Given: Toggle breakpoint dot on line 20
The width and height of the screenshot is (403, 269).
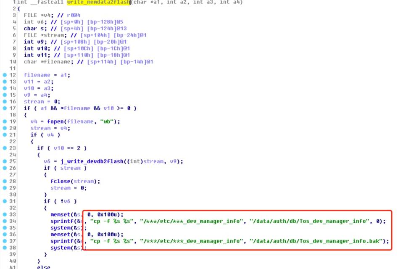Looking at the screenshot, I should (5, 128).
